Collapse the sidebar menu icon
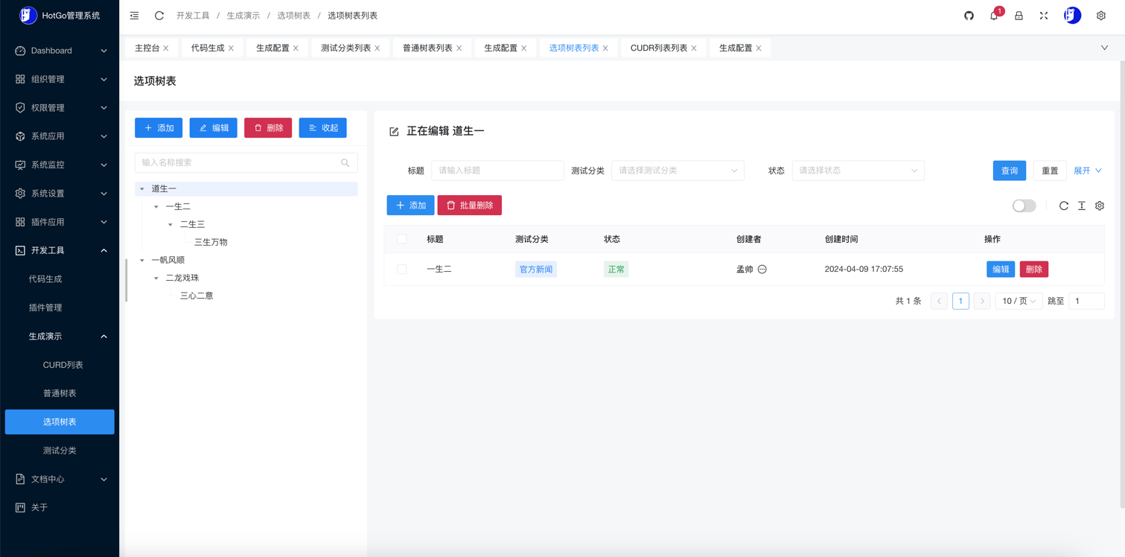1125x557 pixels. coord(134,16)
